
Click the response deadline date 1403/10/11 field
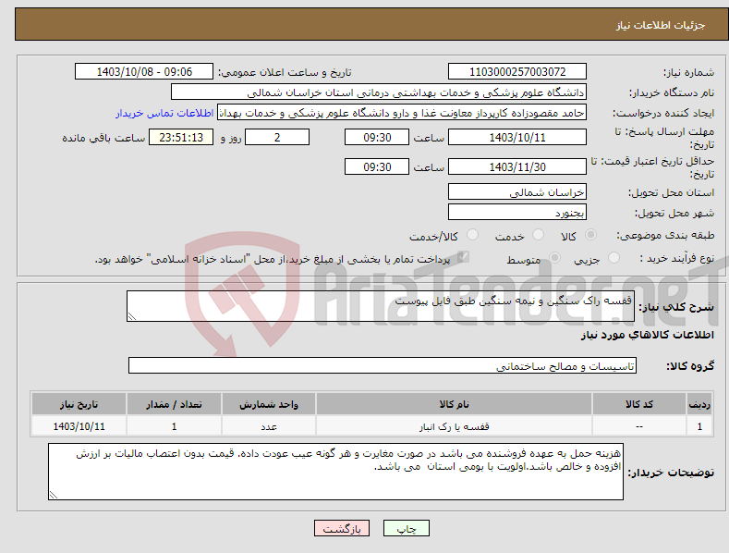[517, 137]
